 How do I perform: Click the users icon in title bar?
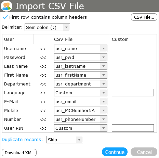point(6,6)
